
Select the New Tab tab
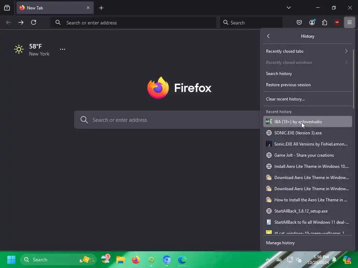(55, 8)
